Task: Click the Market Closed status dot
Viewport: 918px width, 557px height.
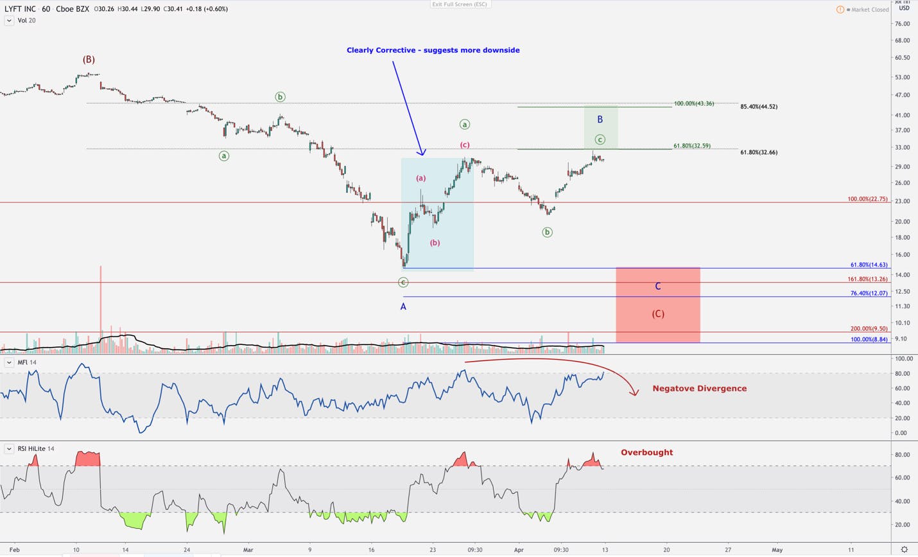Action: (x=848, y=10)
